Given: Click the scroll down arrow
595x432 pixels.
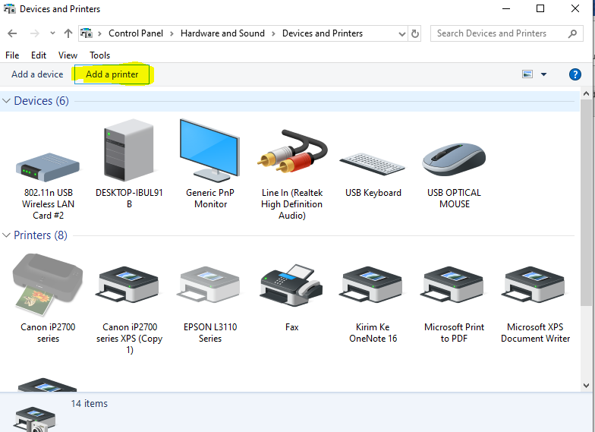Looking at the screenshot, I should [586, 386].
